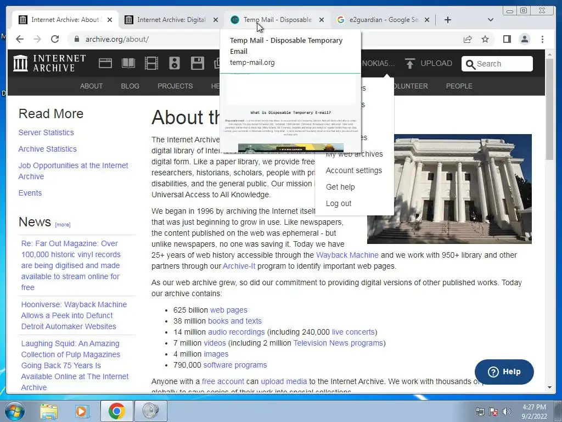Screen dimensions: 562x422
Task: Choose Account settings in user menu
Action: [x=354, y=170]
